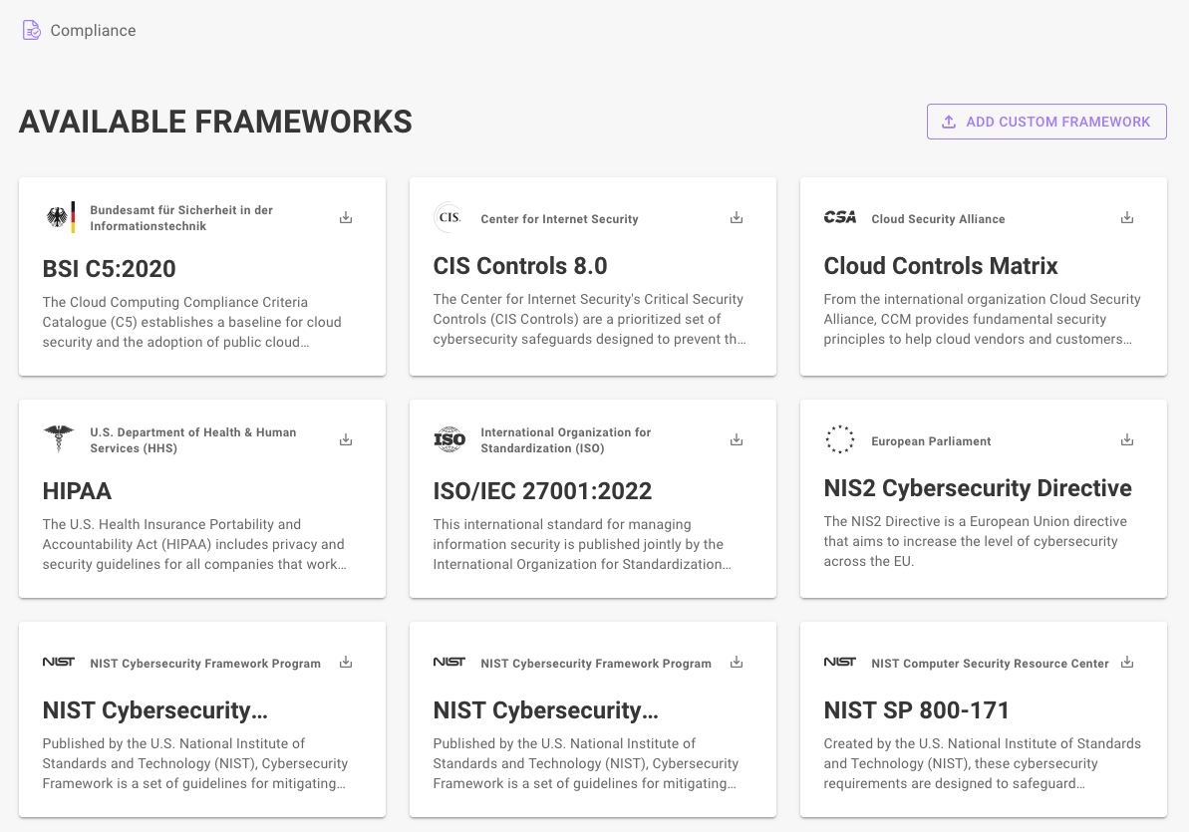Click the German federal eagle BSI logo
This screenshot has width=1189, height=832.
coord(61,217)
